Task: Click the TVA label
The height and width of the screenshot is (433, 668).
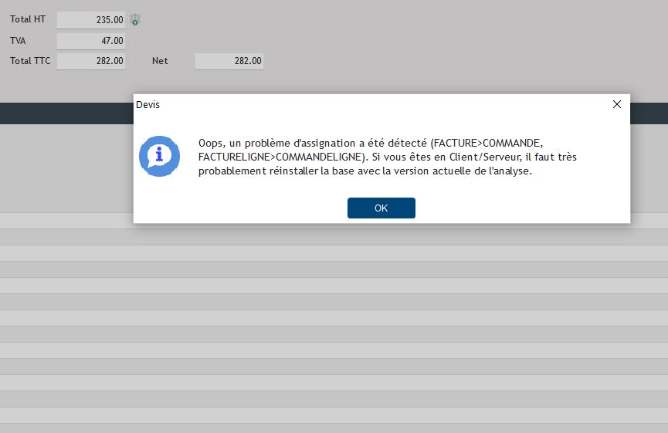Action: pos(18,41)
